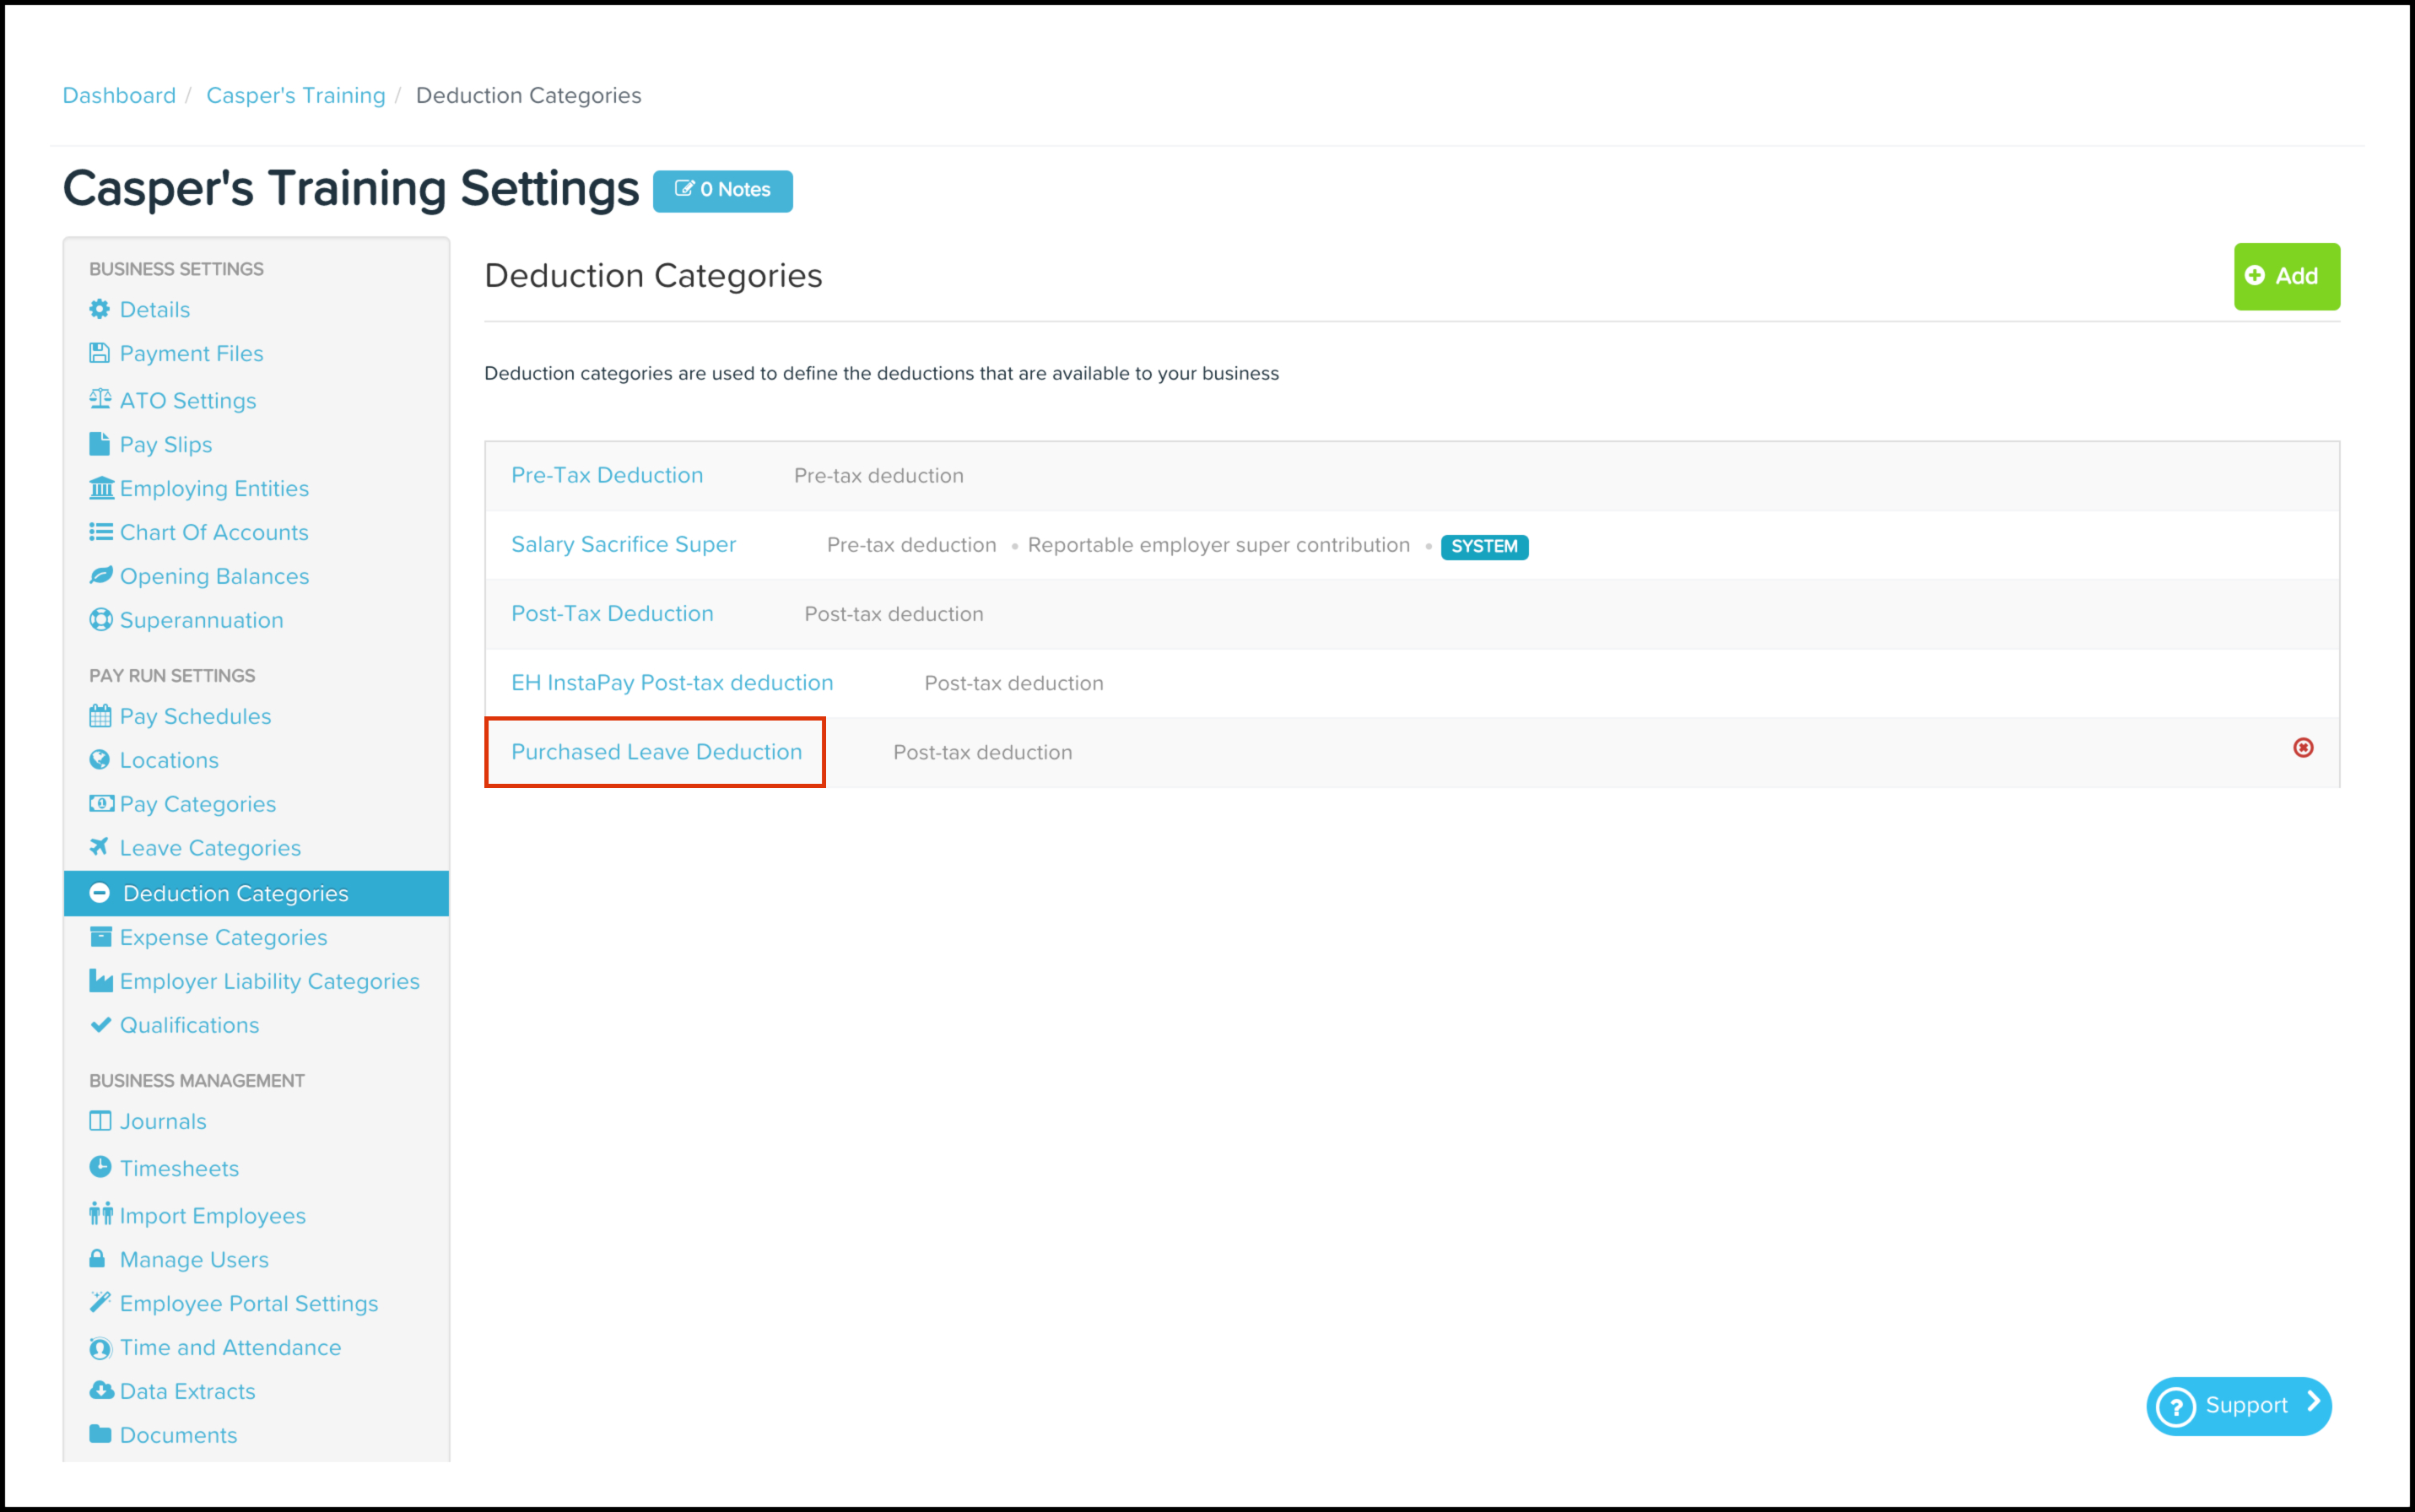This screenshot has height=1512, width=2415.
Task: Open Salary Sacrifice Super category
Action: (x=623, y=544)
